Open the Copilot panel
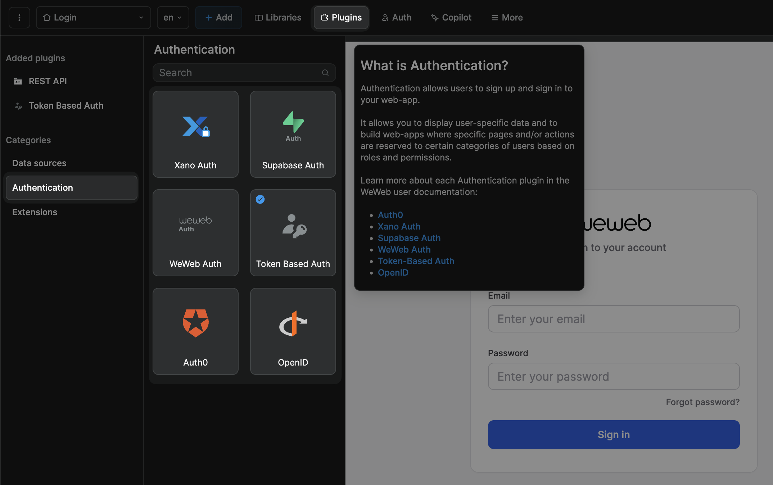773x485 pixels. tap(451, 17)
